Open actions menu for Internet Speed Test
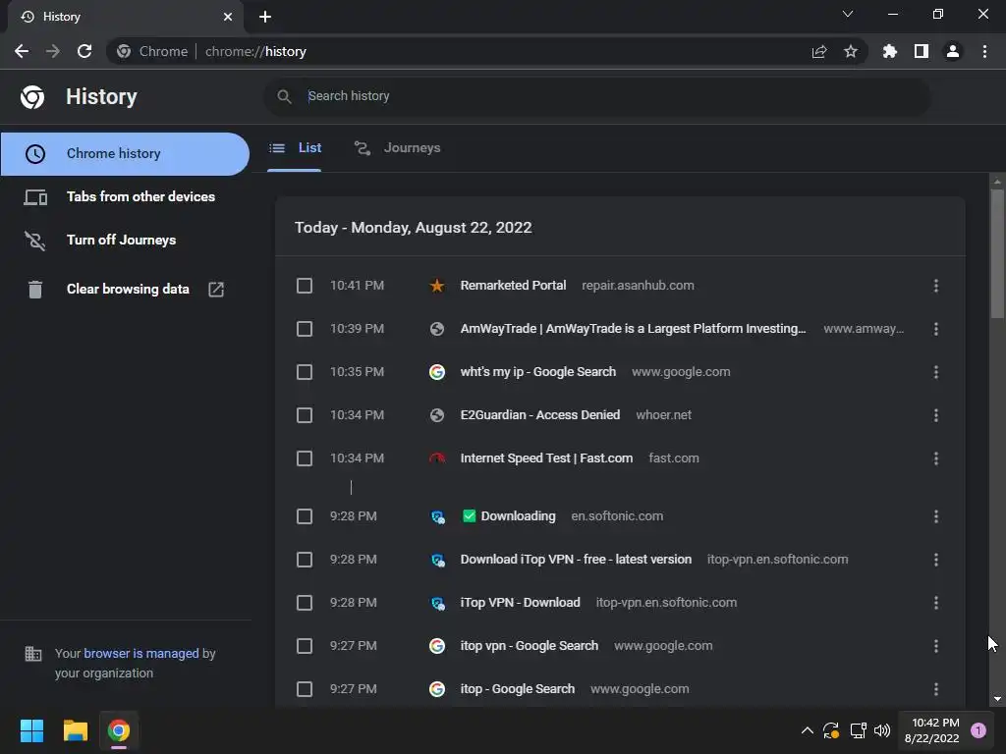 coord(936,458)
